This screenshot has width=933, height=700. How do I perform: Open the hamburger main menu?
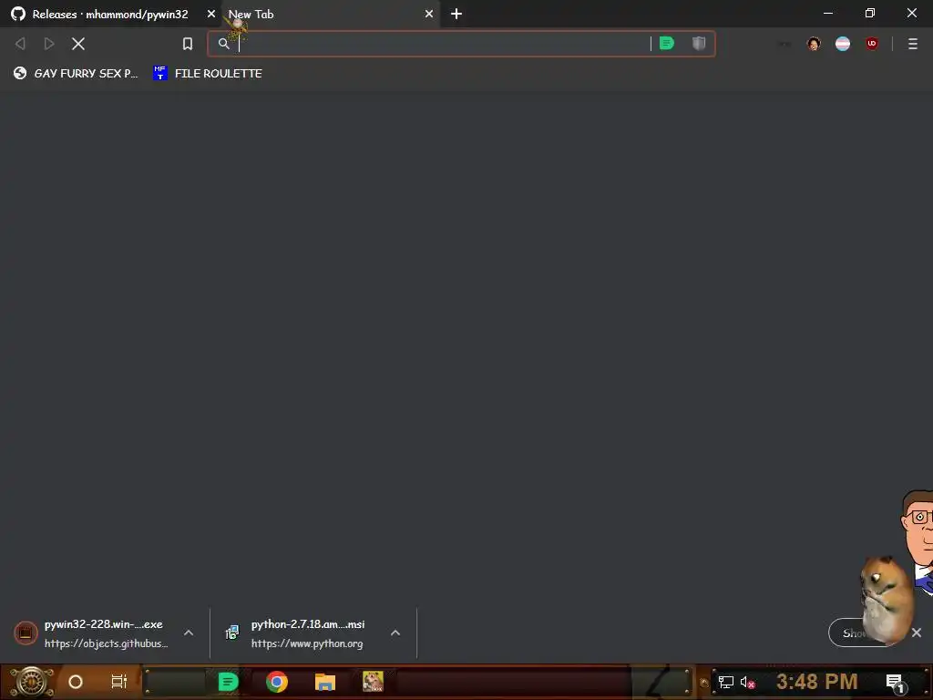[913, 44]
